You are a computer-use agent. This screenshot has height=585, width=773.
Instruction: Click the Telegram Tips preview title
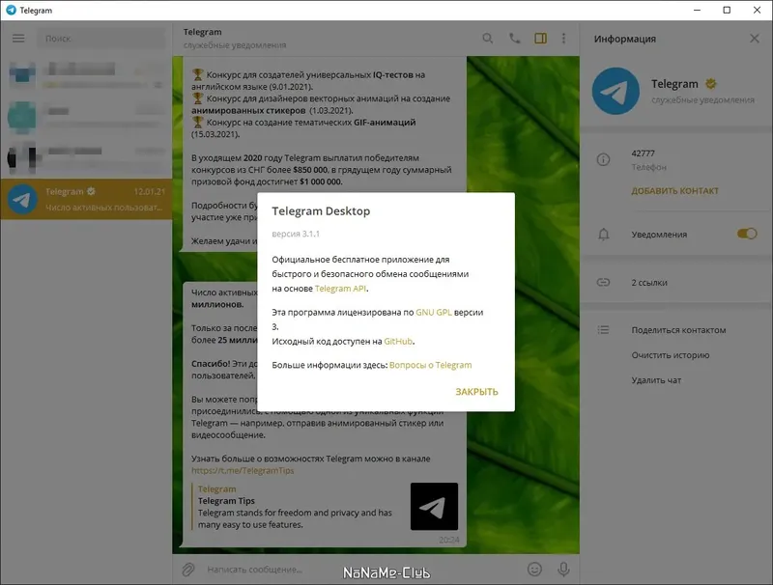pos(226,501)
